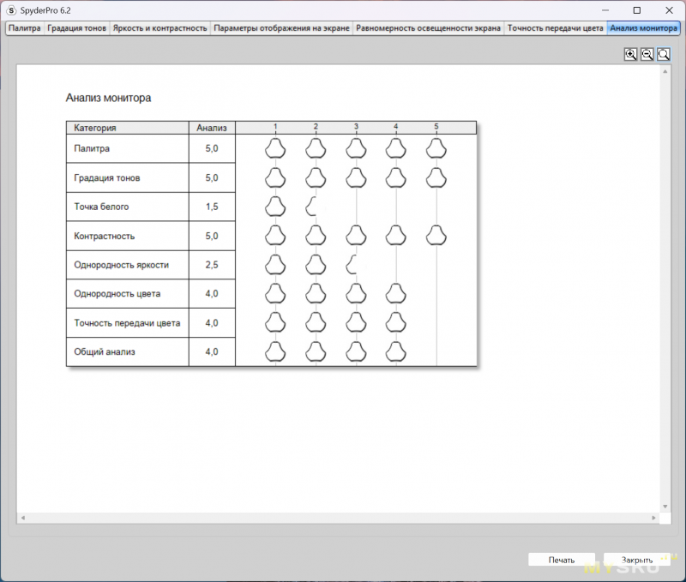The height and width of the screenshot is (582, 686).
Task: Close the SpyderPro window with the X
Action: click(x=669, y=10)
